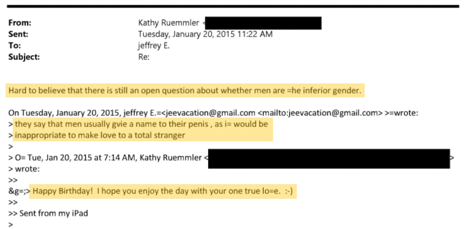Open the first jeevacation@gmail.com address

[210, 113]
